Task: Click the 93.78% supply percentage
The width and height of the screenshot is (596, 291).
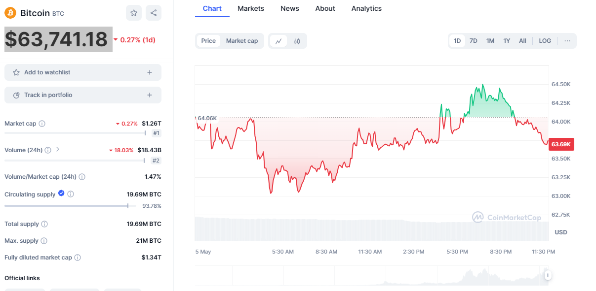Action: tap(152, 206)
